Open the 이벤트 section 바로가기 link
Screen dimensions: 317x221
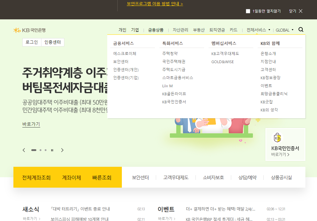pos(167,219)
